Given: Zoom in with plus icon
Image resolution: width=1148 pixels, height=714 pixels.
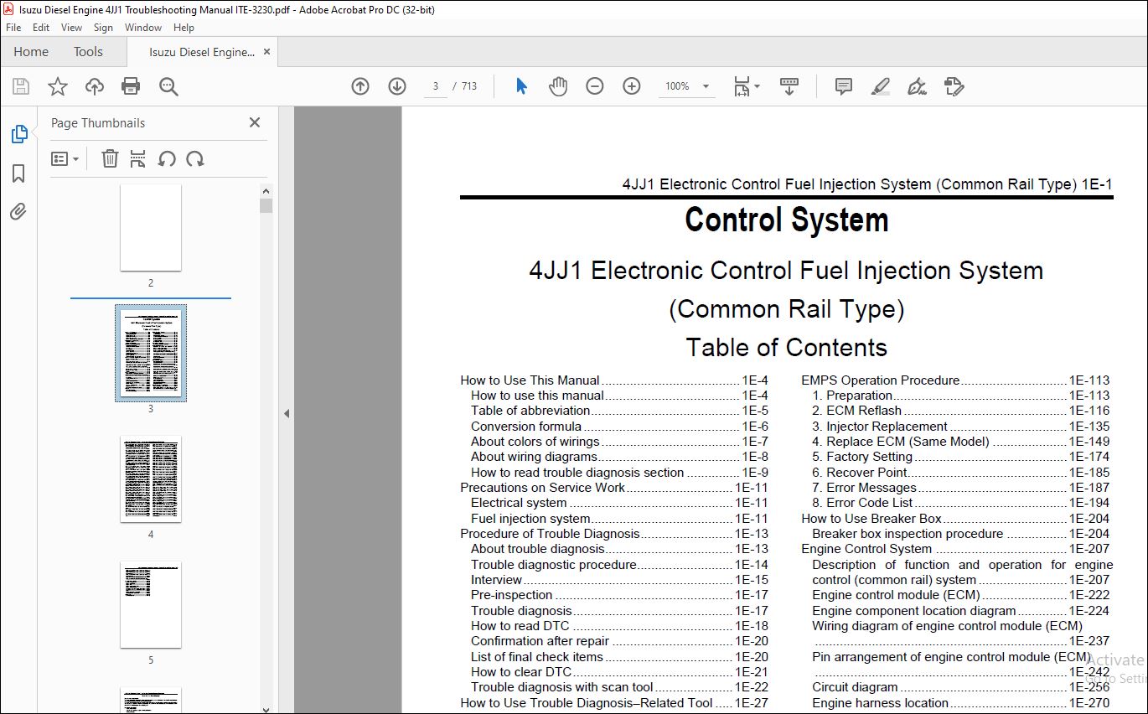Looking at the screenshot, I should click(x=632, y=86).
